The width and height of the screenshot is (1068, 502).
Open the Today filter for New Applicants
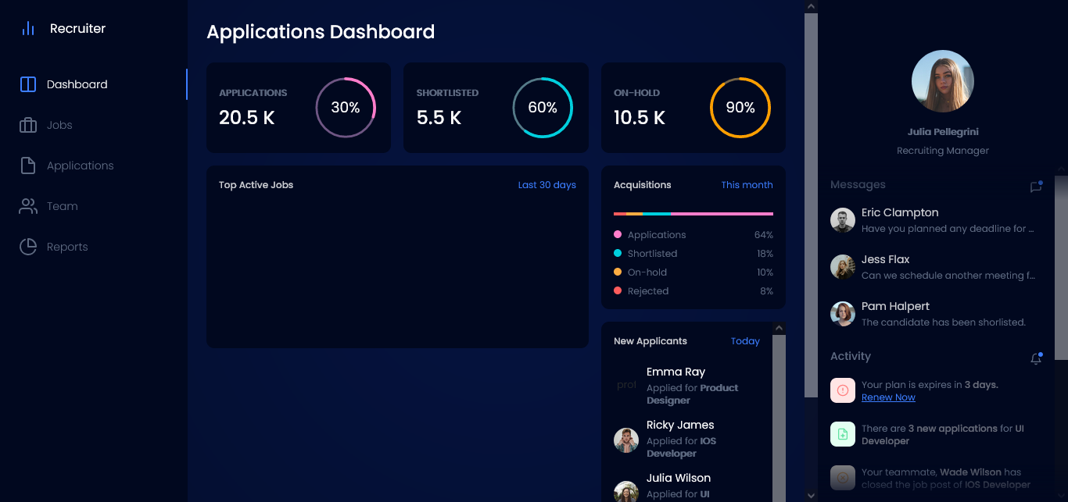(x=745, y=341)
